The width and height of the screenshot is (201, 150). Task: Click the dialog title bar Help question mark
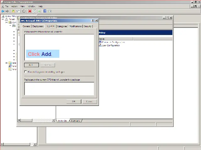click(93, 21)
